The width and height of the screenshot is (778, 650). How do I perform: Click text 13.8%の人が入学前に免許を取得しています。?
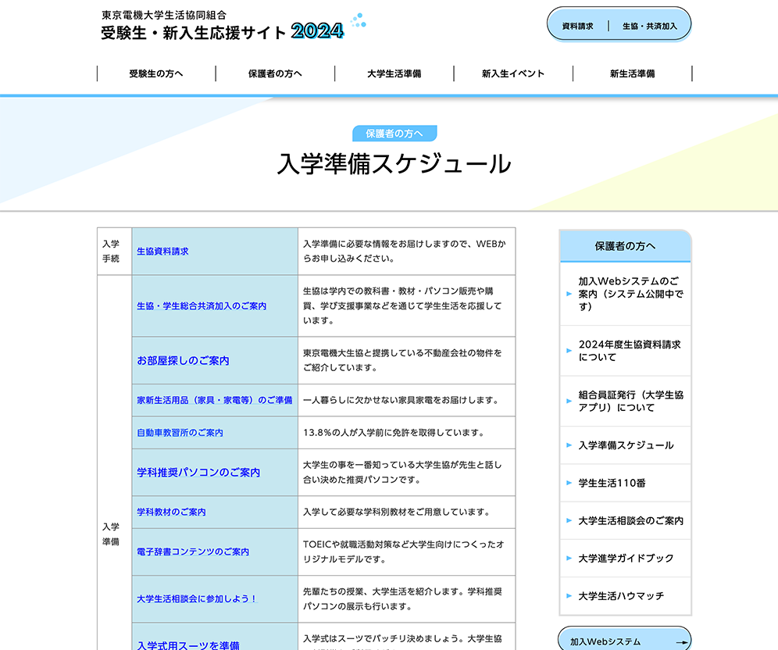point(394,433)
